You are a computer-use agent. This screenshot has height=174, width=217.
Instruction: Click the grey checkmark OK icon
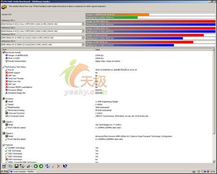[x=54, y=166]
